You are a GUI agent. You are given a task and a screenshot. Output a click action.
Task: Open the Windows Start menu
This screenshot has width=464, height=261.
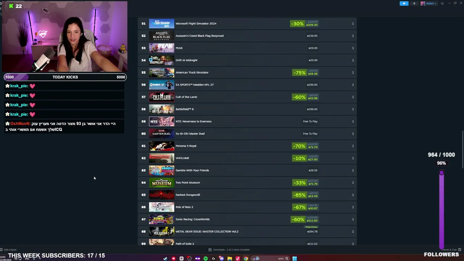point(295,258)
